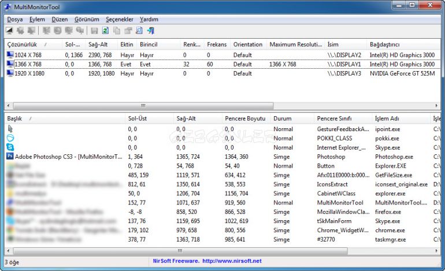
Task: Open the http://www.nirsoft.net link
Action: click(x=232, y=261)
